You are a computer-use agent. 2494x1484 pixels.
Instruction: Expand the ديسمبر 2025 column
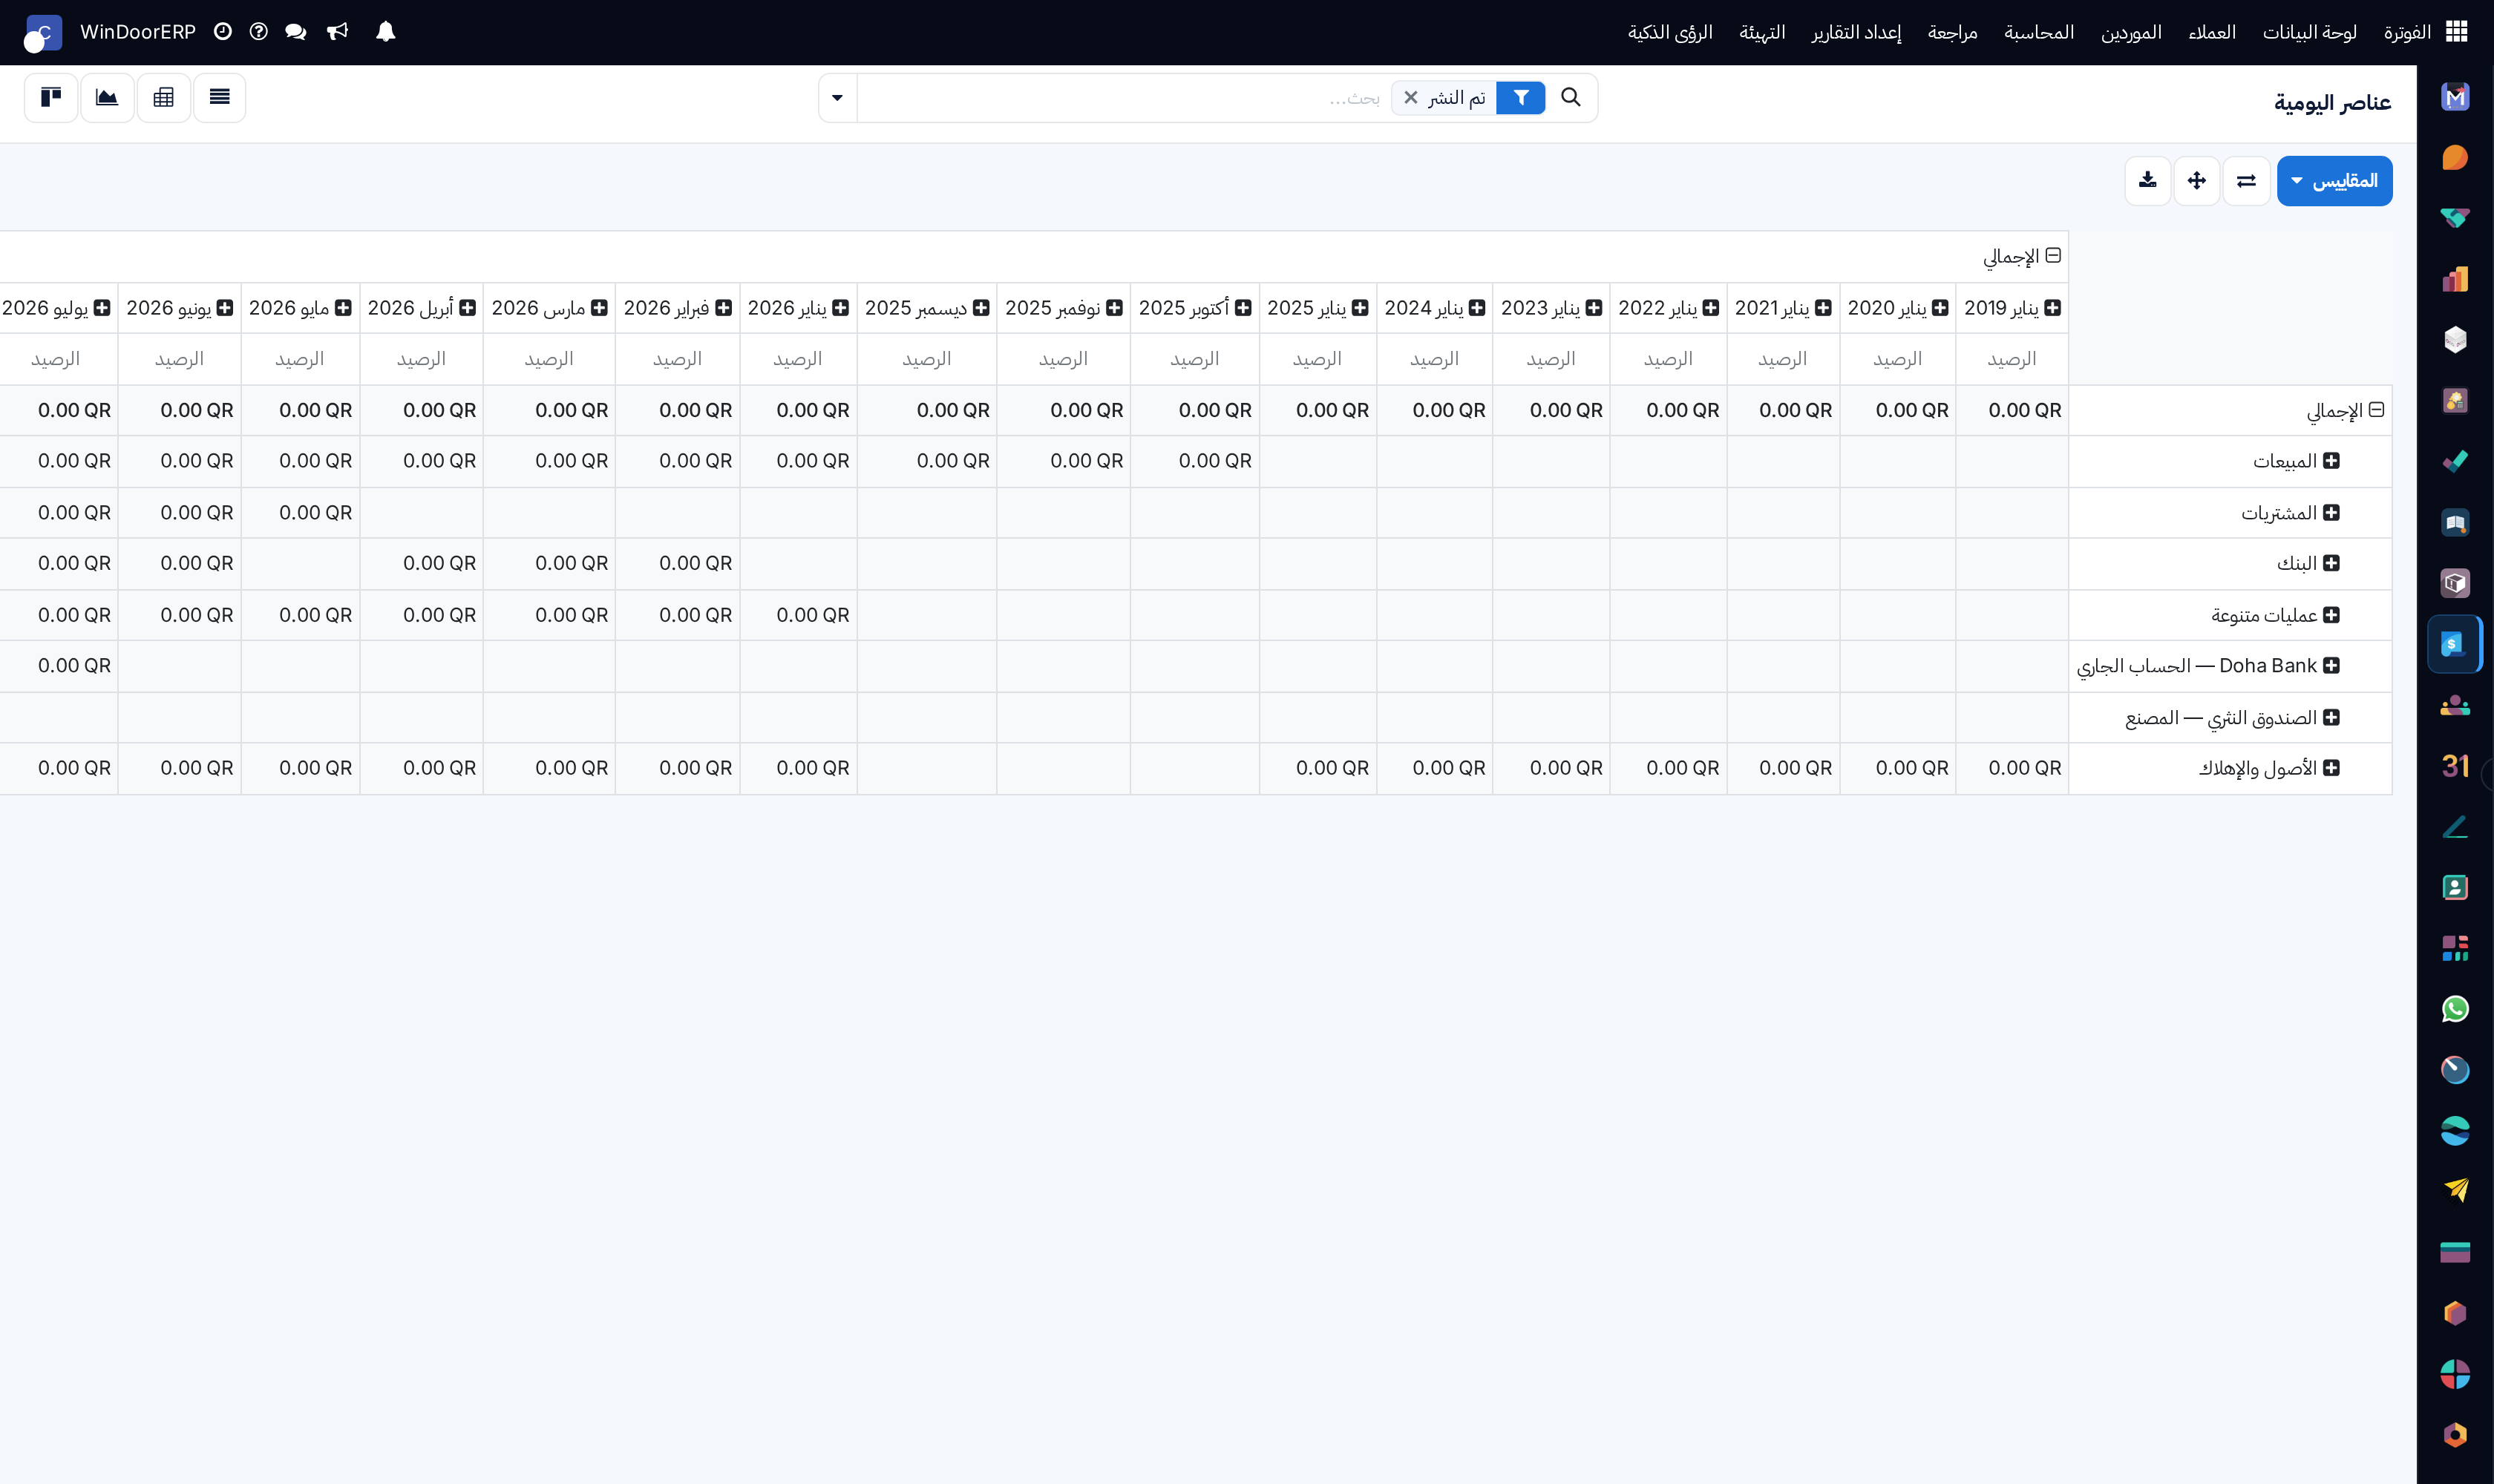tap(981, 308)
